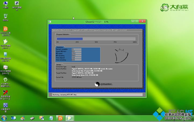Click the 'from Local file' source path line
Image resolution: width=194 pixels, height=122 pixels.
coord(87,71)
